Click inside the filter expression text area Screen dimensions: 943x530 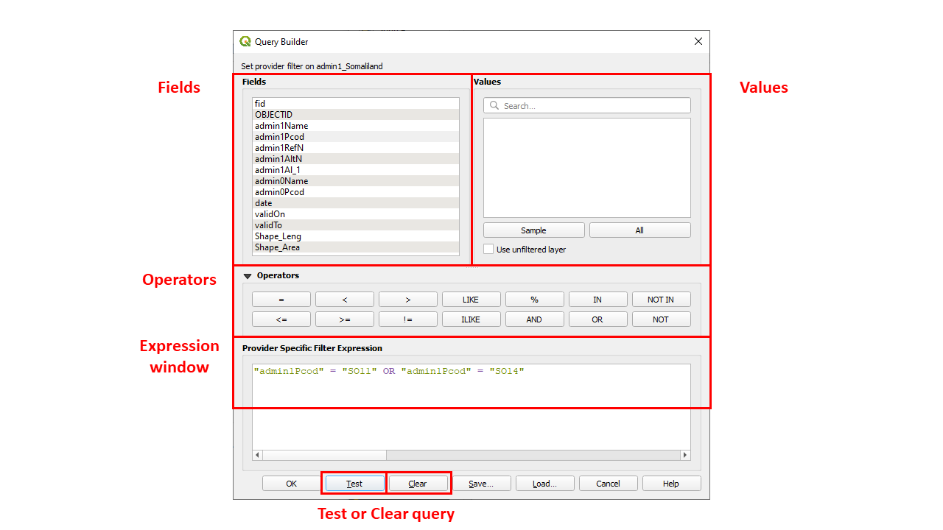click(471, 412)
